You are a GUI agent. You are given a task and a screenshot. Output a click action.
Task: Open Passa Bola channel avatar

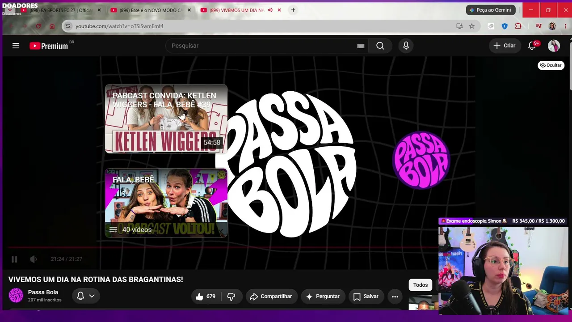pyautogui.click(x=16, y=296)
